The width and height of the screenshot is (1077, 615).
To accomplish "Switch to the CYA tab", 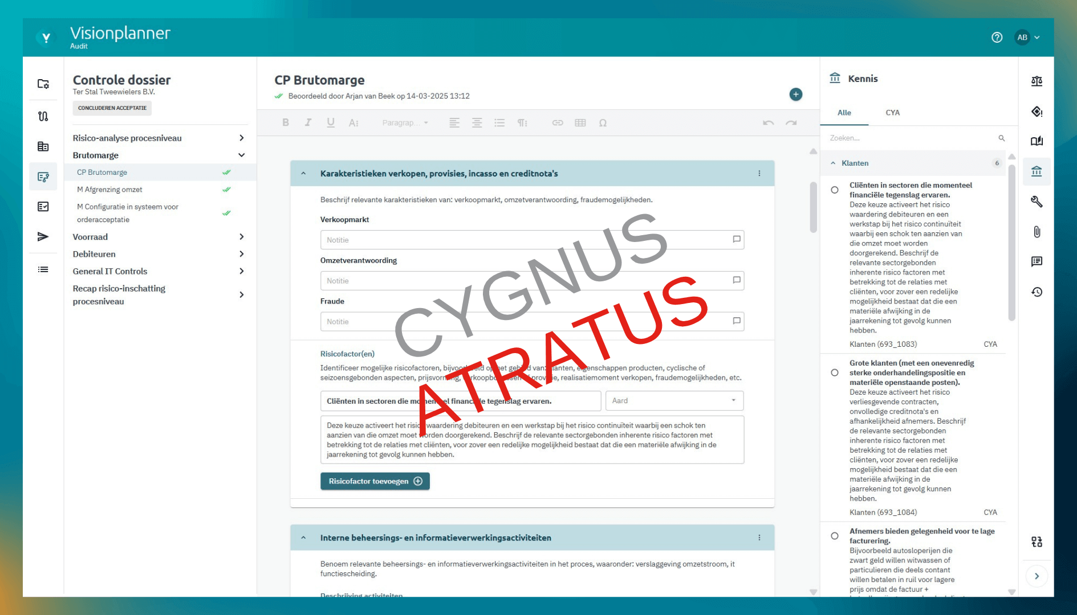I will tap(892, 113).
